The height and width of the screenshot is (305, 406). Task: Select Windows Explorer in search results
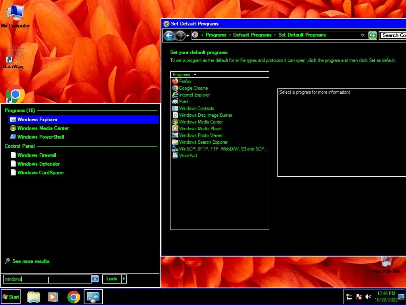(83, 119)
